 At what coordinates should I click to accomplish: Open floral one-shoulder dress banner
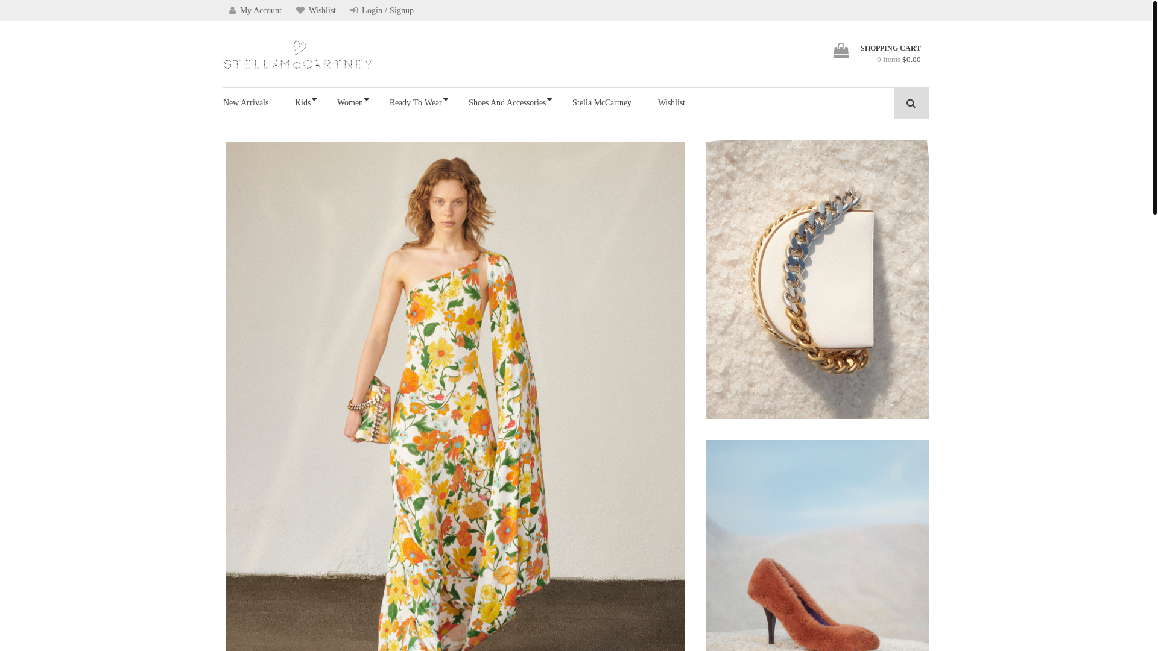(x=455, y=397)
